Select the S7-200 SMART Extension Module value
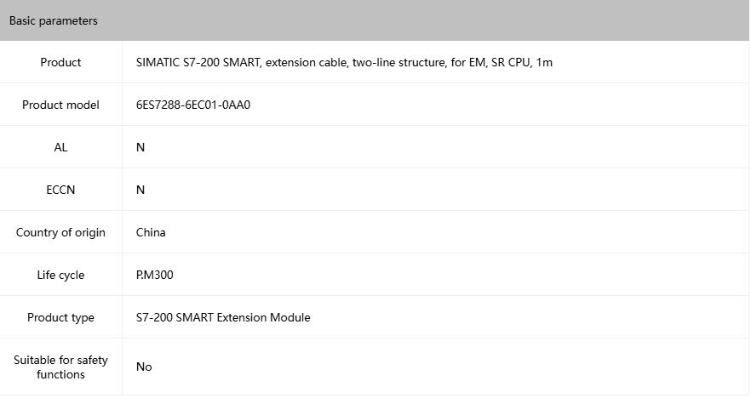This screenshot has width=751, height=398. (223, 317)
